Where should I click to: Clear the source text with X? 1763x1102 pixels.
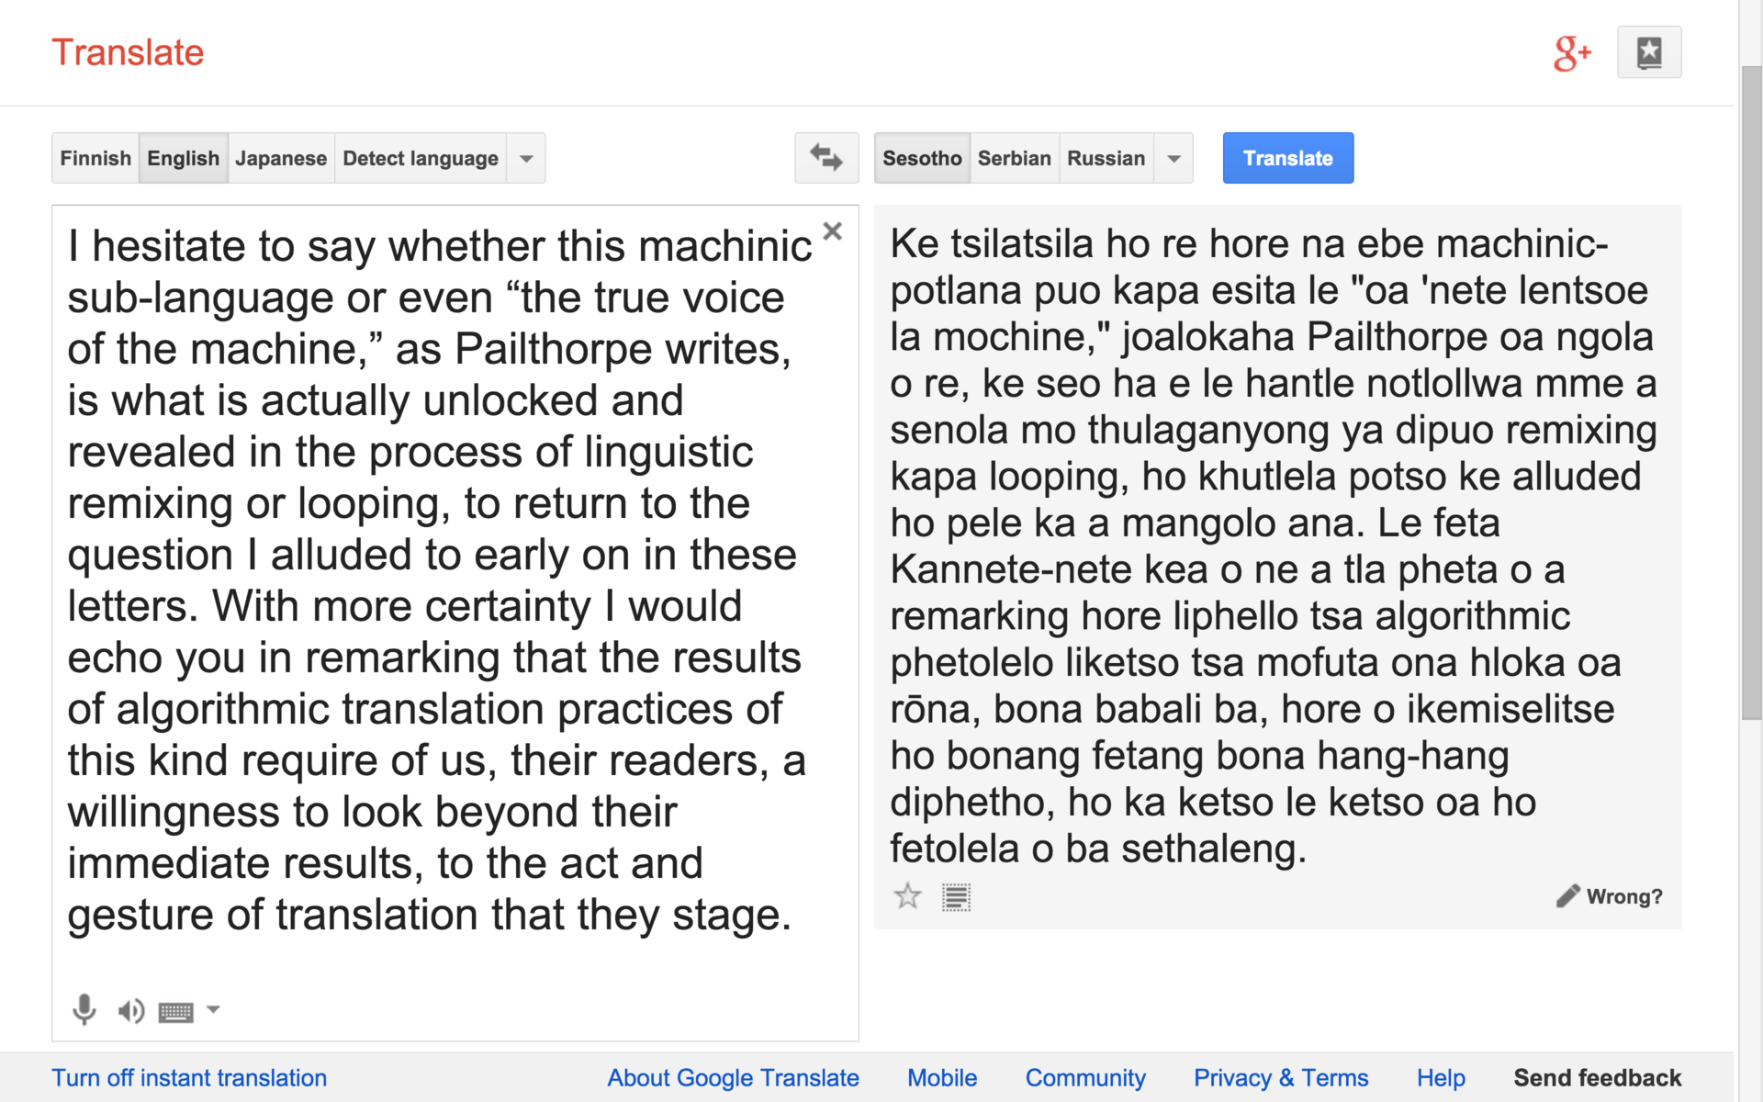click(x=832, y=231)
